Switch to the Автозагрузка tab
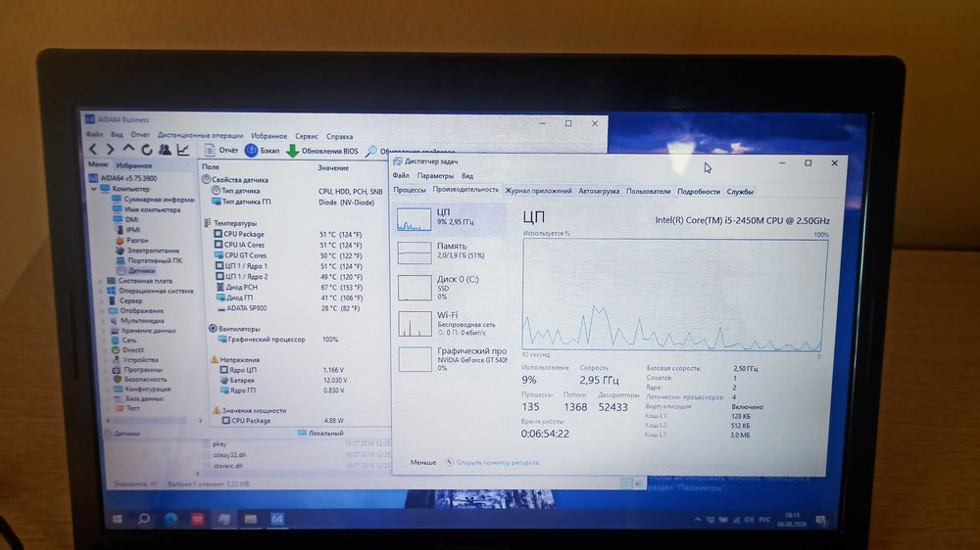The height and width of the screenshot is (550, 980). (x=599, y=191)
